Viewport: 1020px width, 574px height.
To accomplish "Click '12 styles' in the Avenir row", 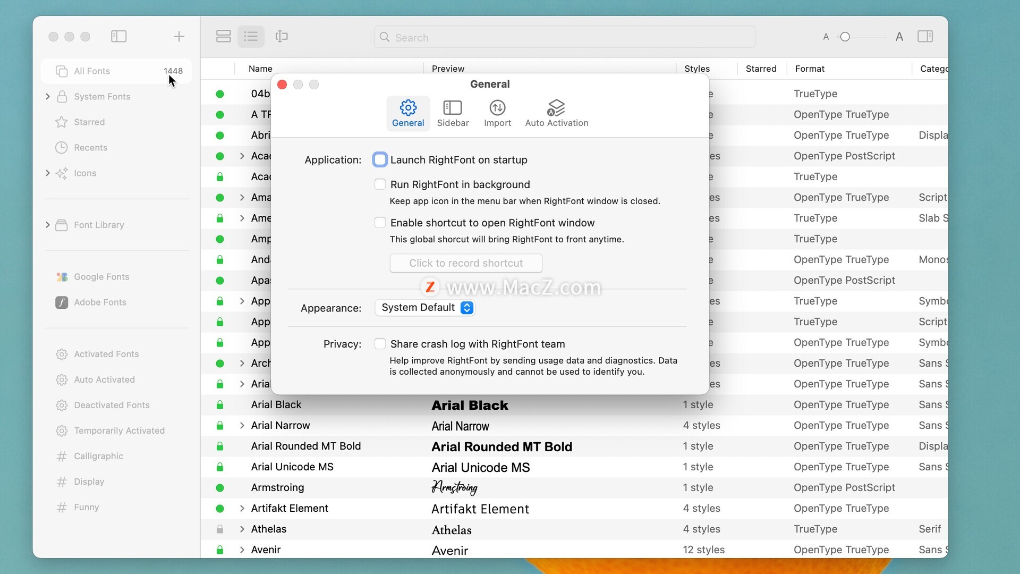I will 703,550.
